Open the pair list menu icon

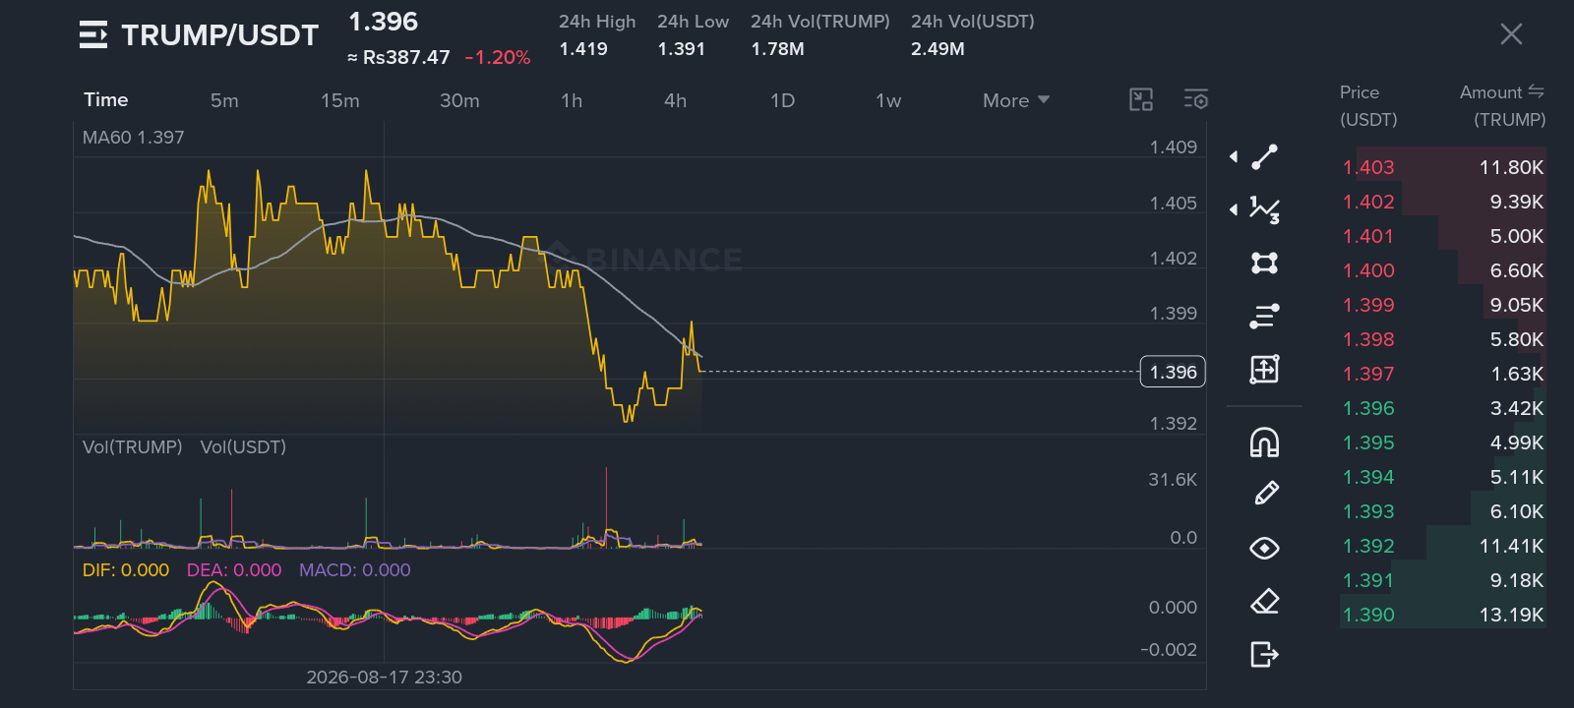93,34
